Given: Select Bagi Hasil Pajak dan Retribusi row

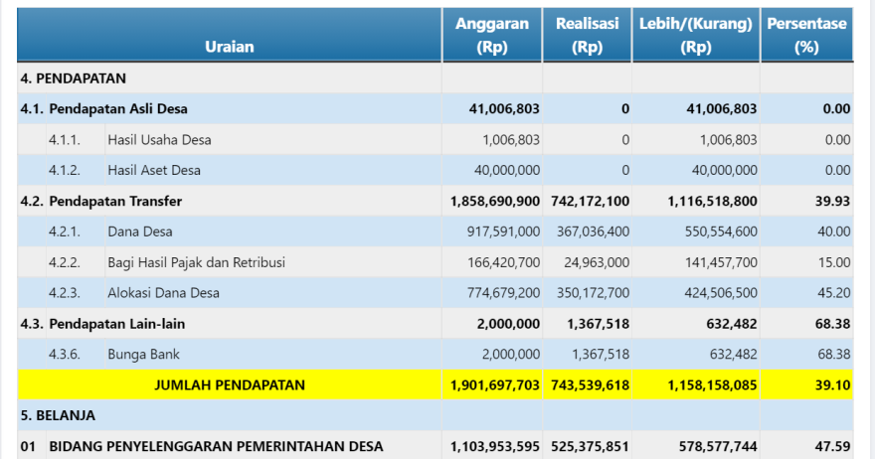Looking at the screenshot, I should pos(196,262).
